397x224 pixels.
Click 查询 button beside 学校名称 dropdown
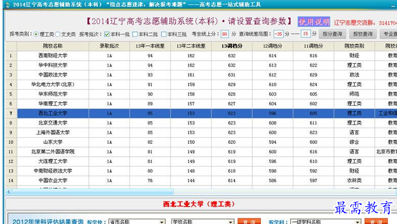click(x=249, y=221)
